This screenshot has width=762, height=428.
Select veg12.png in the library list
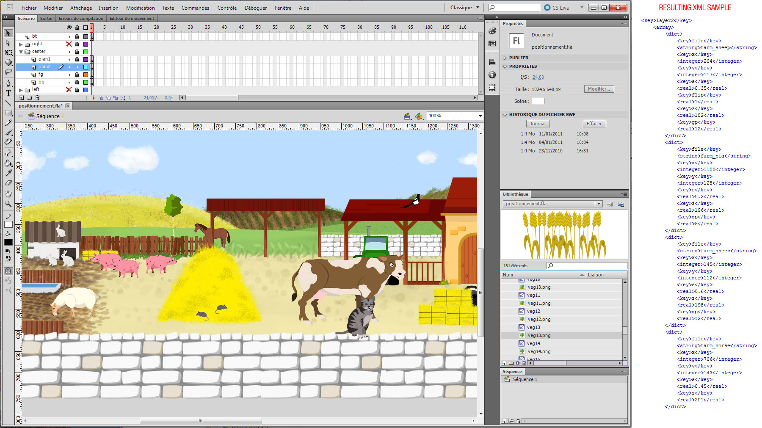(x=539, y=319)
